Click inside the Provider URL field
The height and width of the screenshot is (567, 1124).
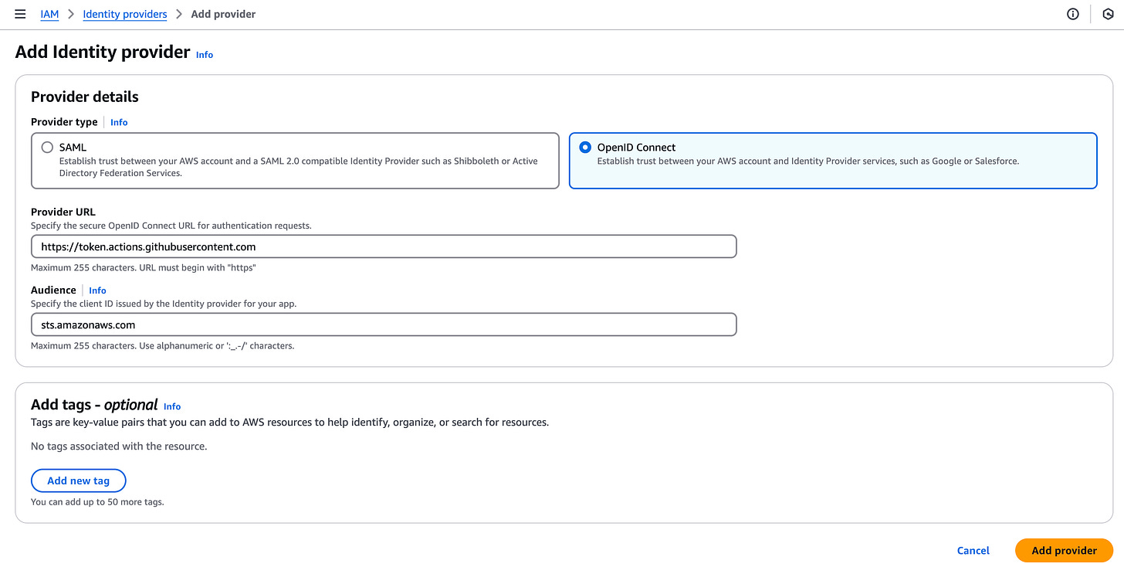click(384, 246)
